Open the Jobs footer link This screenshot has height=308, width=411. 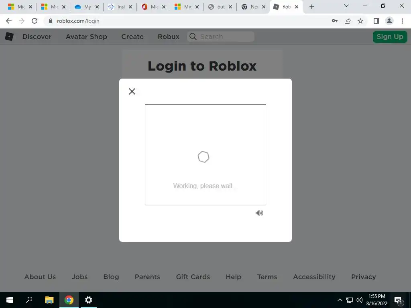click(80, 277)
